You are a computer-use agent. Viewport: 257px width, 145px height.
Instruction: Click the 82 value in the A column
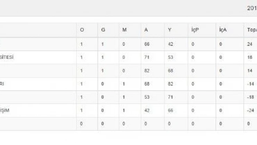(x=147, y=71)
